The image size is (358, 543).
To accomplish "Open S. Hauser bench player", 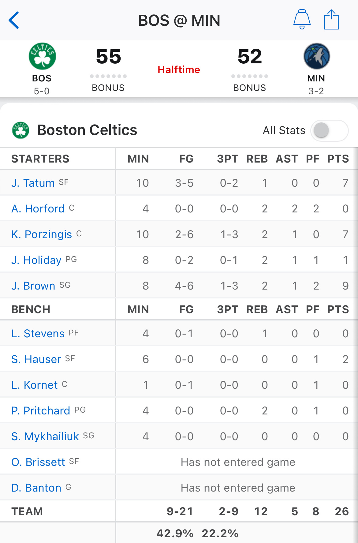I will tap(36, 359).
